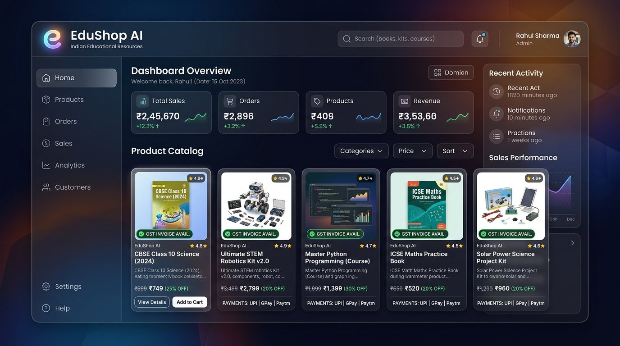
Task: Click the ₹2,799 price on Robotics Kit
Action: (250, 288)
